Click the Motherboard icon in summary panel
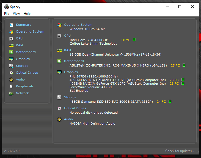 (59, 61)
